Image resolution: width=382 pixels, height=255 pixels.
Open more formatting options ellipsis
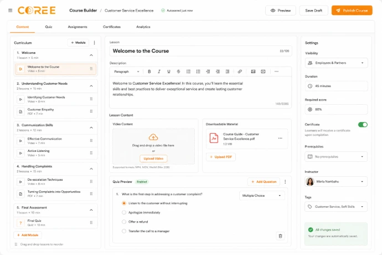(x=276, y=72)
